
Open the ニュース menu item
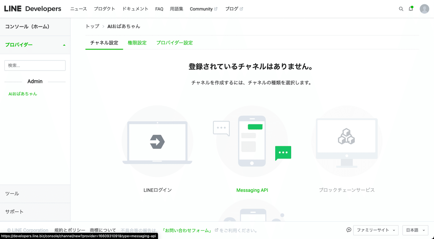(x=78, y=9)
